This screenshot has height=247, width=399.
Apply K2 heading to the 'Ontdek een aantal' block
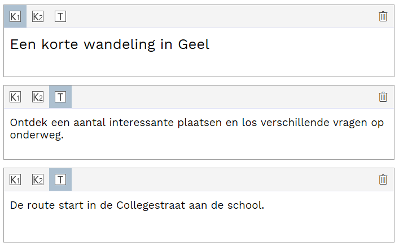coord(38,97)
